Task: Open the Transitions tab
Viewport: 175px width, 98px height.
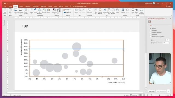Action: tap(28, 6)
